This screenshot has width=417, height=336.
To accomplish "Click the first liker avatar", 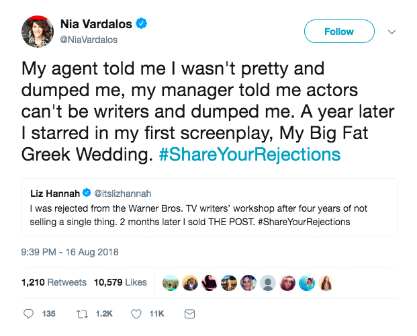I will pyautogui.click(x=171, y=283).
